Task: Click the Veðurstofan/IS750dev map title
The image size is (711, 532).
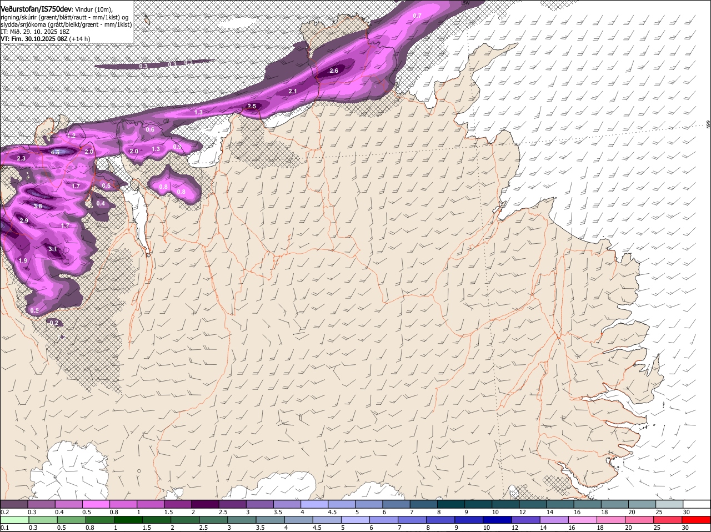Action: (x=36, y=9)
